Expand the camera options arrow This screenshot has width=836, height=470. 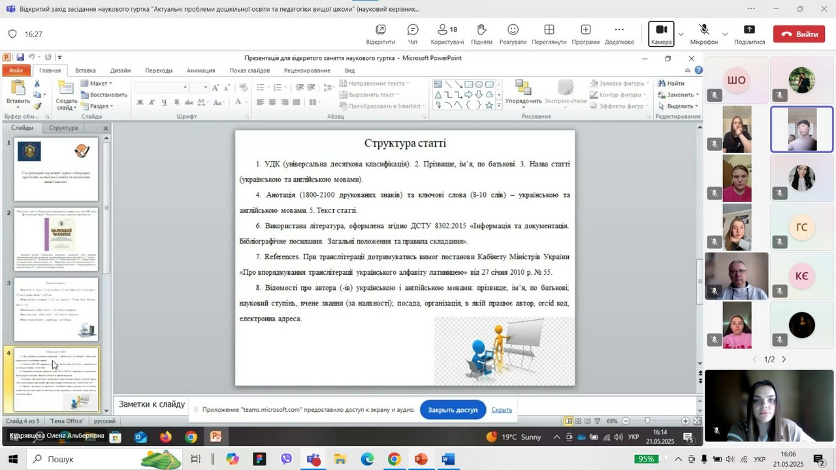(681, 34)
